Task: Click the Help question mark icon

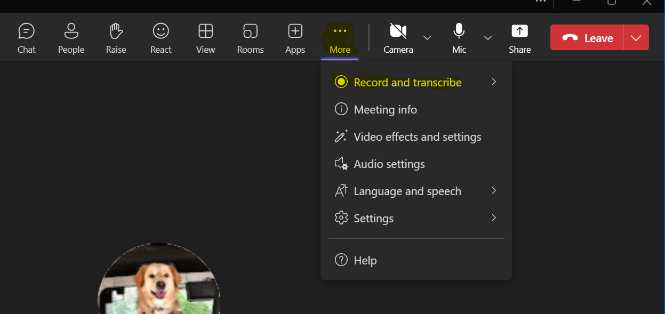Action: pos(341,260)
